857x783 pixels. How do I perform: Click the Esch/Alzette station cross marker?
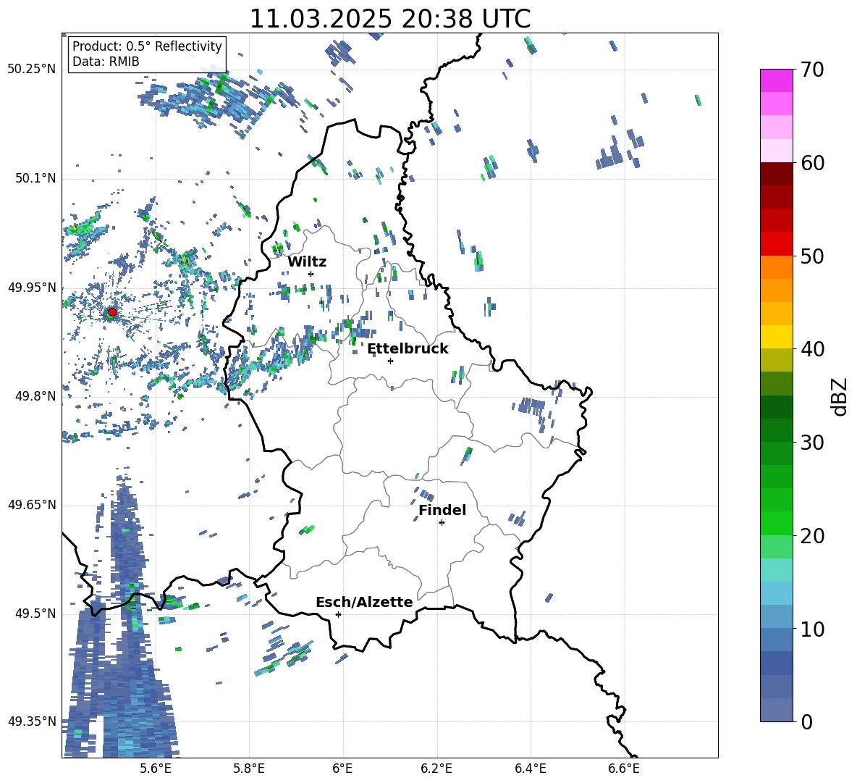tap(338, 614)
